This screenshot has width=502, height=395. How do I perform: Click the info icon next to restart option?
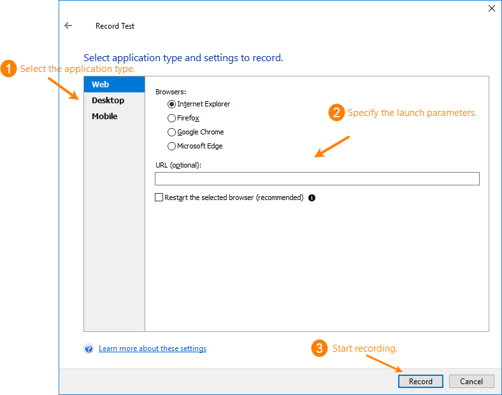tap(312, 197)
